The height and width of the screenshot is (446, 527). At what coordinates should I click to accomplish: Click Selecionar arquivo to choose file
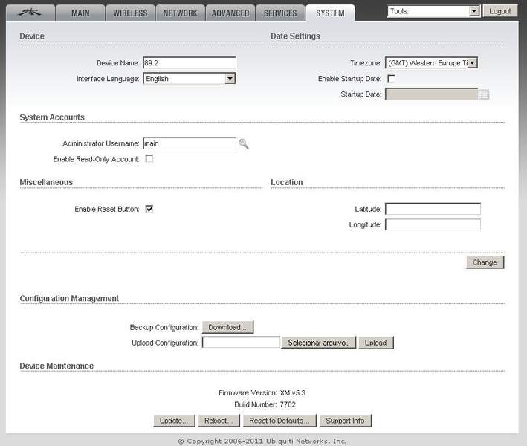[319, 343]
